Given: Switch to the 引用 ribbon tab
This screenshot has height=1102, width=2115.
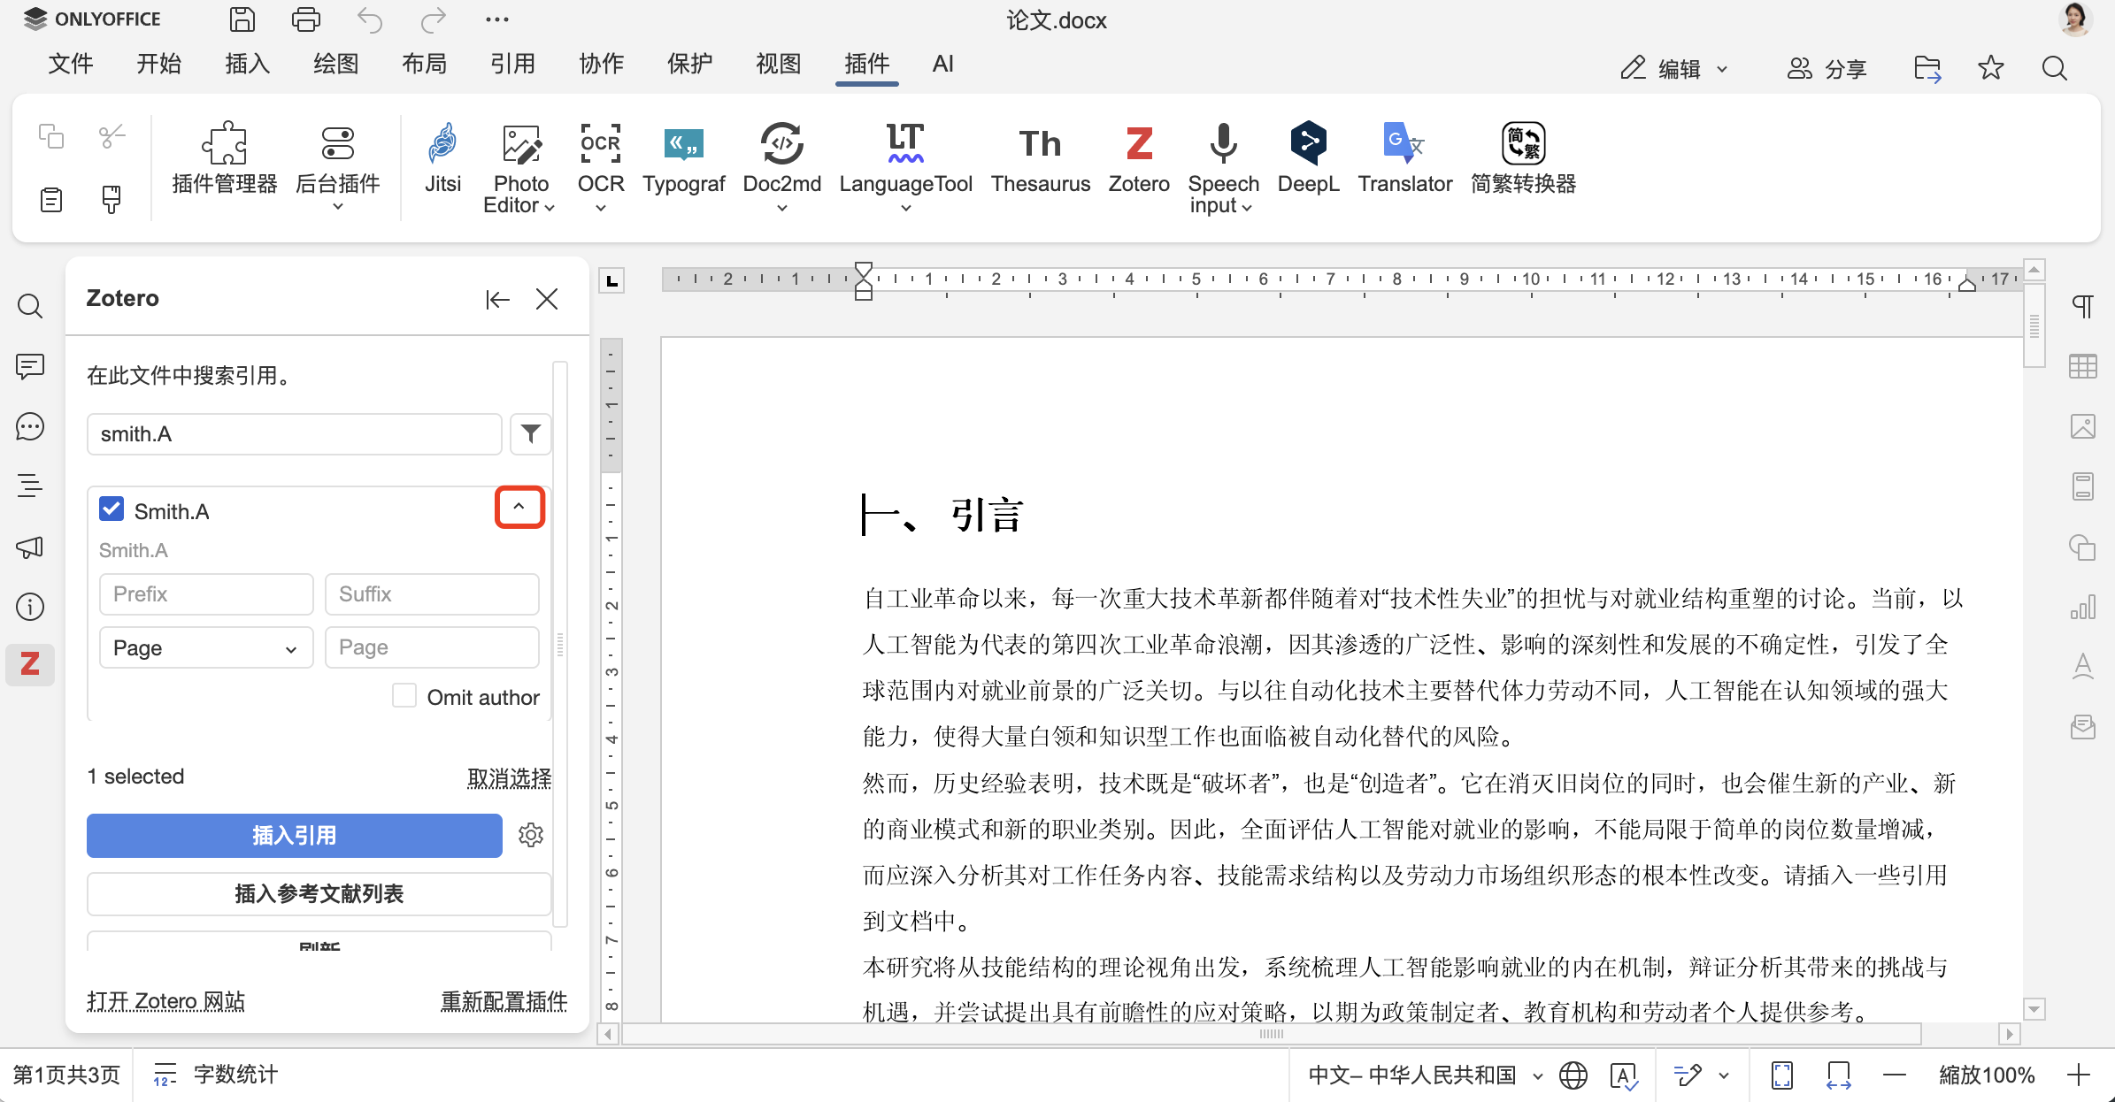Looking at the screenshot, I should (x=512, y=64).
